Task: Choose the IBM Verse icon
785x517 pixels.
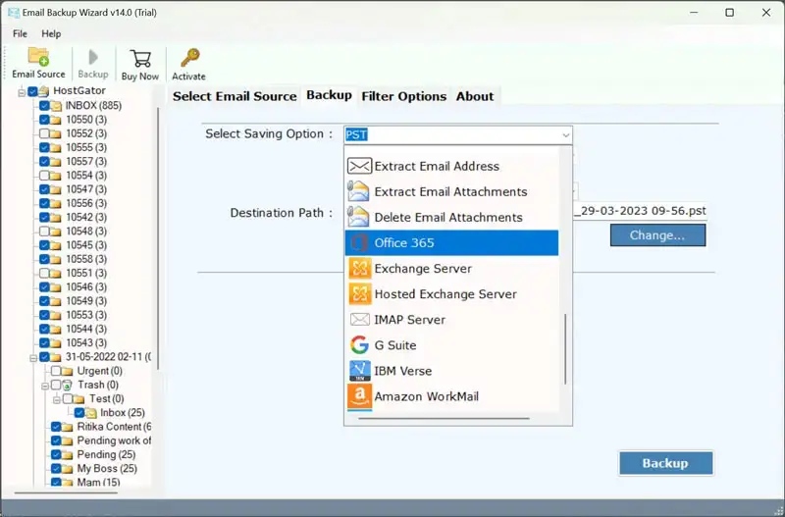Action: click(x=360, y=371)
